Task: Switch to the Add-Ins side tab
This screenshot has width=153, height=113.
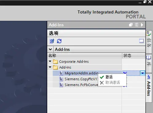Action: click(149, 88)
